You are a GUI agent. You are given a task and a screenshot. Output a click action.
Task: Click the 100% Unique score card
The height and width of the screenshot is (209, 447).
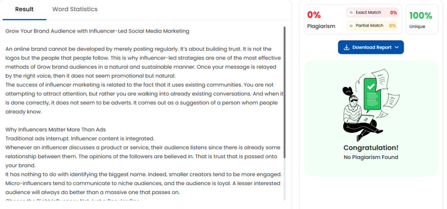click(420, 20)
